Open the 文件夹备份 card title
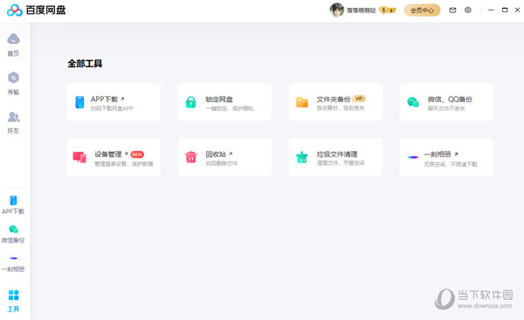524x320 pixels. coord(334,99)
